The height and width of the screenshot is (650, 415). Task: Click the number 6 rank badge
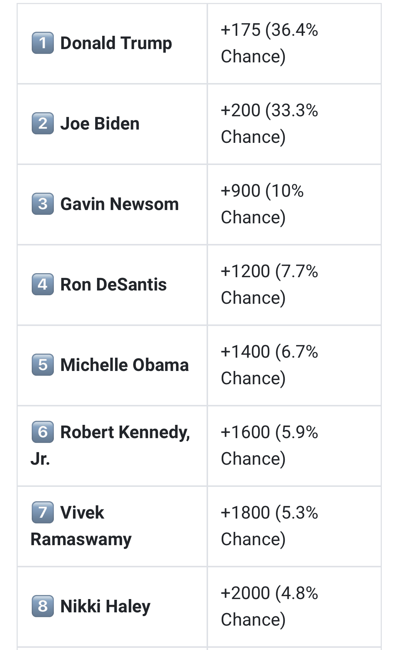click(x=43, y=432)
